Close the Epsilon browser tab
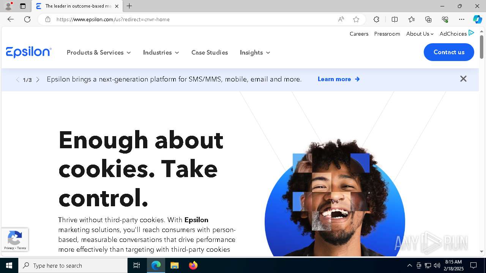Viewport: 486px width, 273px height. click(117, 6)
